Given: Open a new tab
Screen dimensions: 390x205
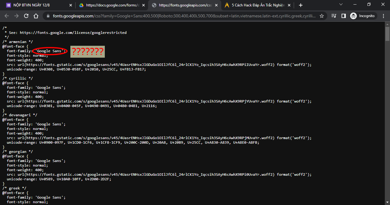Looking at the screenshot, I should 301,5.
